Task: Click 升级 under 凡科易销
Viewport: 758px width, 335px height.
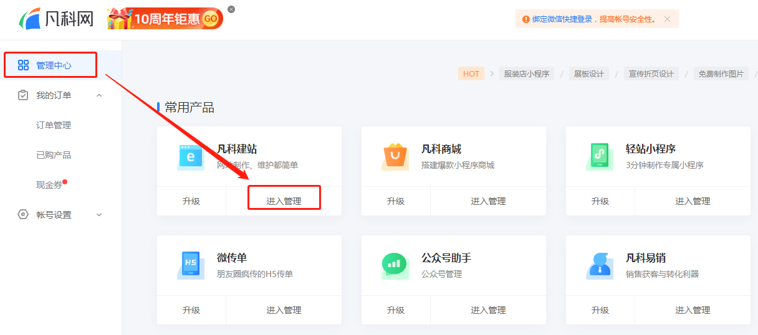Action: [x=600, y=310]
